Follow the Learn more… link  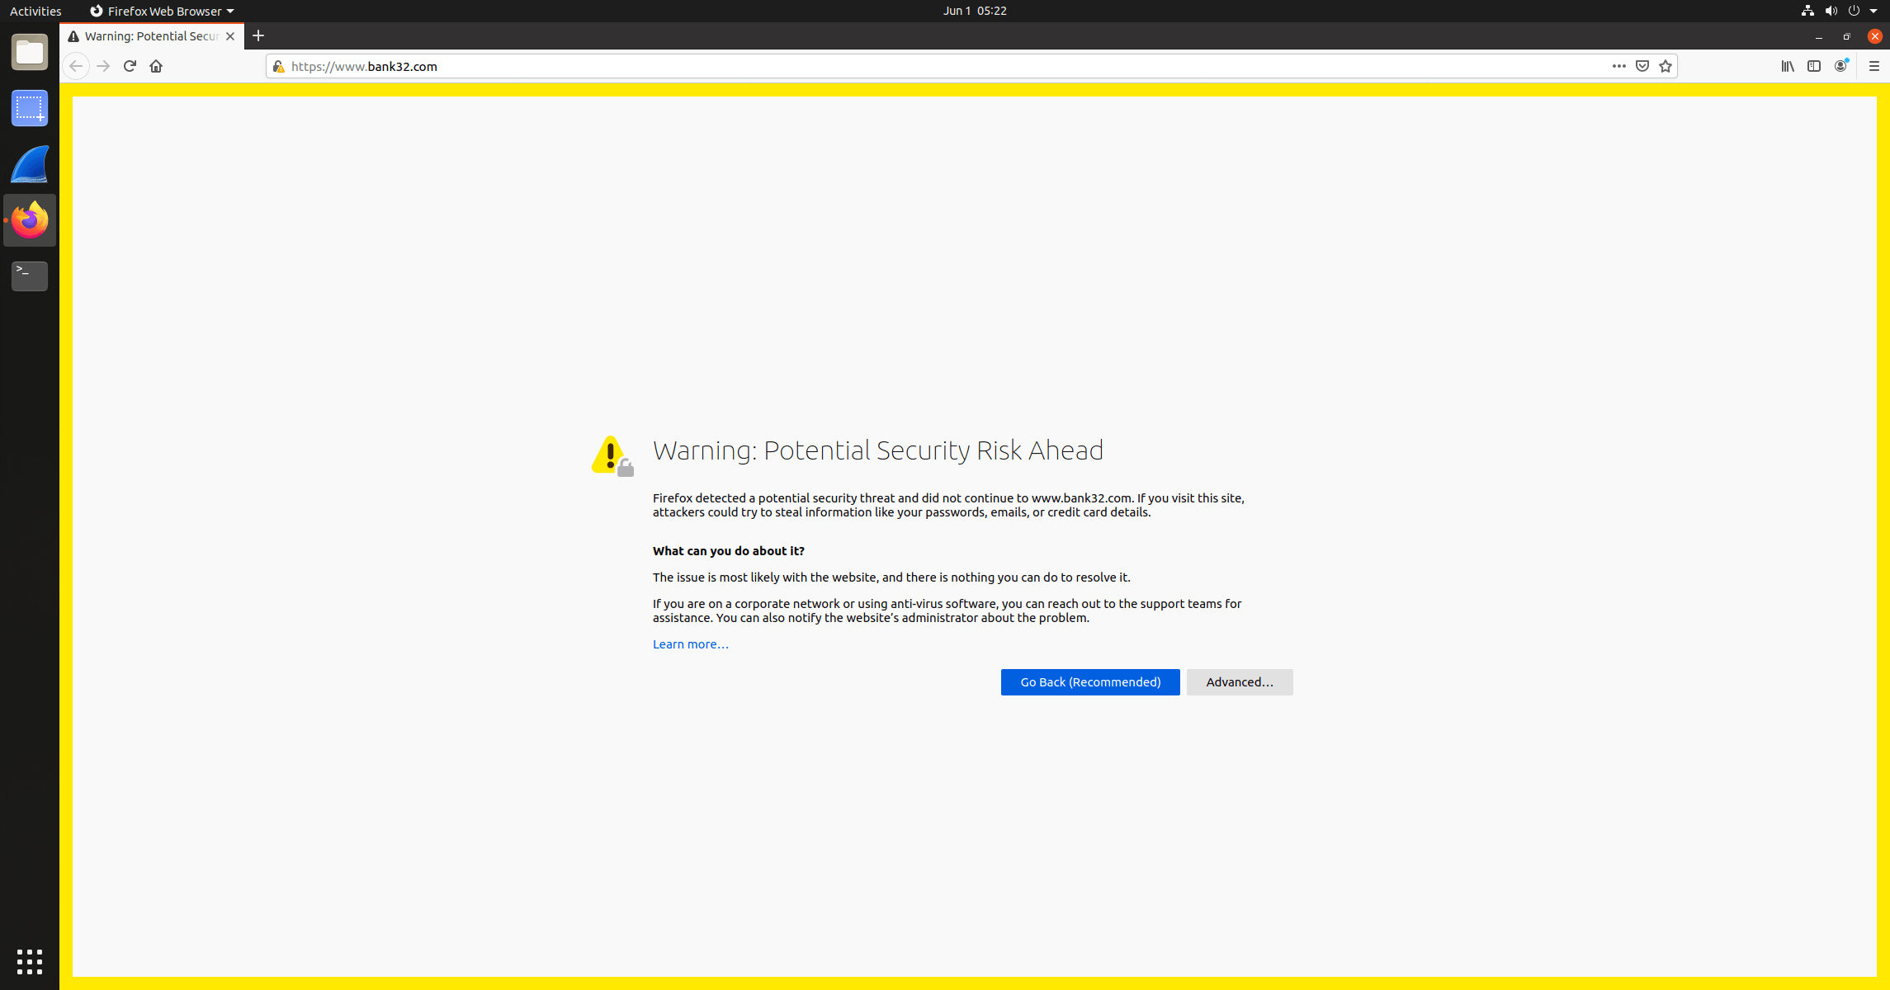691,644
